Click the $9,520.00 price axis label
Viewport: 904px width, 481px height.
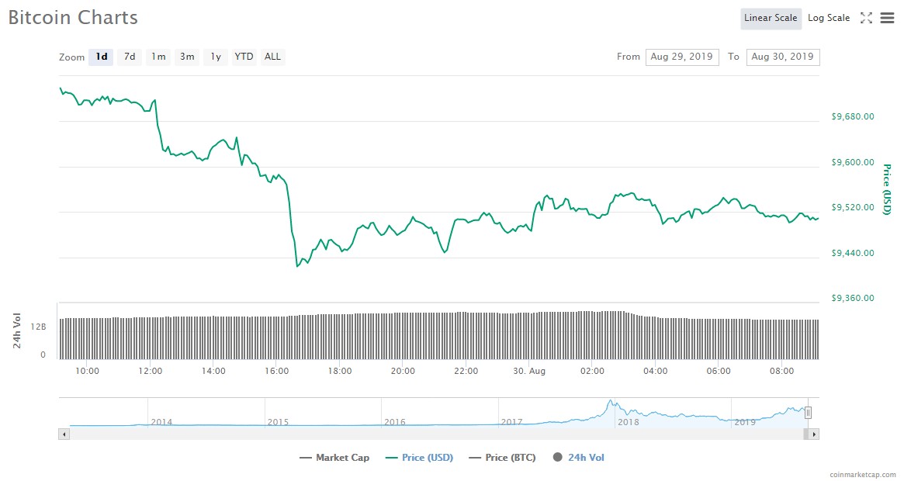tap(853, 207)
